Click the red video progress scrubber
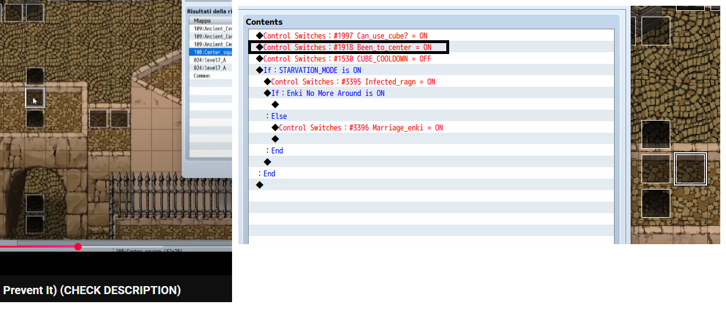The width and height of the screenshot is (726, 328). pos(78,246)
